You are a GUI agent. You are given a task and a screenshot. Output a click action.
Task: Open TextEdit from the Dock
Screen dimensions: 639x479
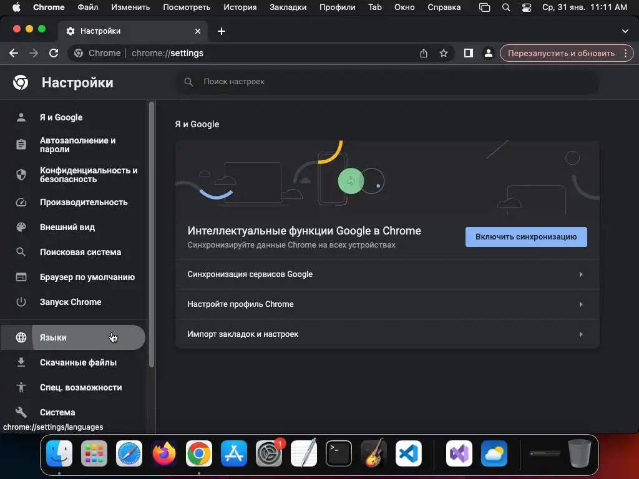point(304,453)
